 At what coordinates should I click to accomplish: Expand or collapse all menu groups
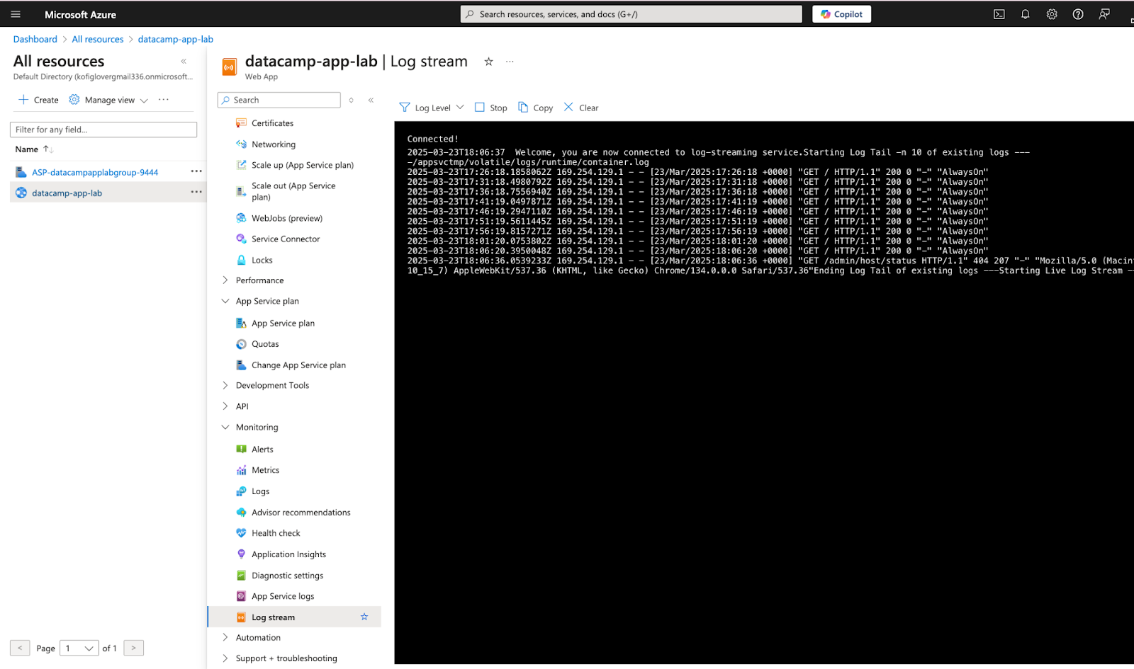(x=351, y=100)
